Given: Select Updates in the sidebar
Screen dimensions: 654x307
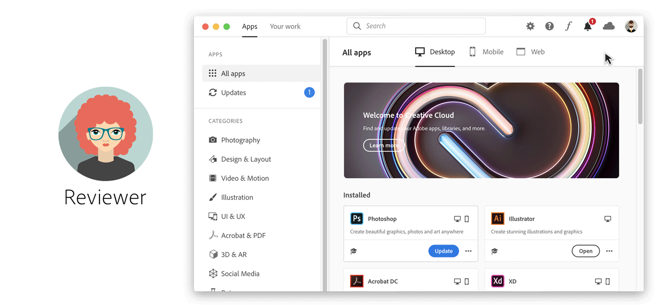Looking at the screenshot, I should [234, 93].
